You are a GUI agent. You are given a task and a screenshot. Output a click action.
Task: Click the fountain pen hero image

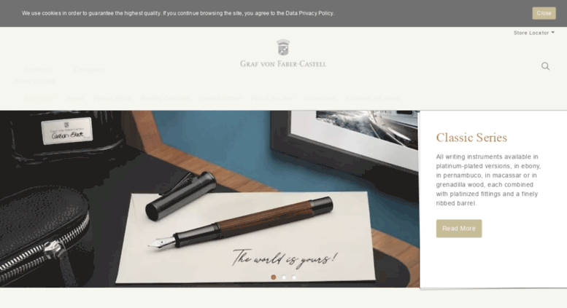(x=209, y=199)
